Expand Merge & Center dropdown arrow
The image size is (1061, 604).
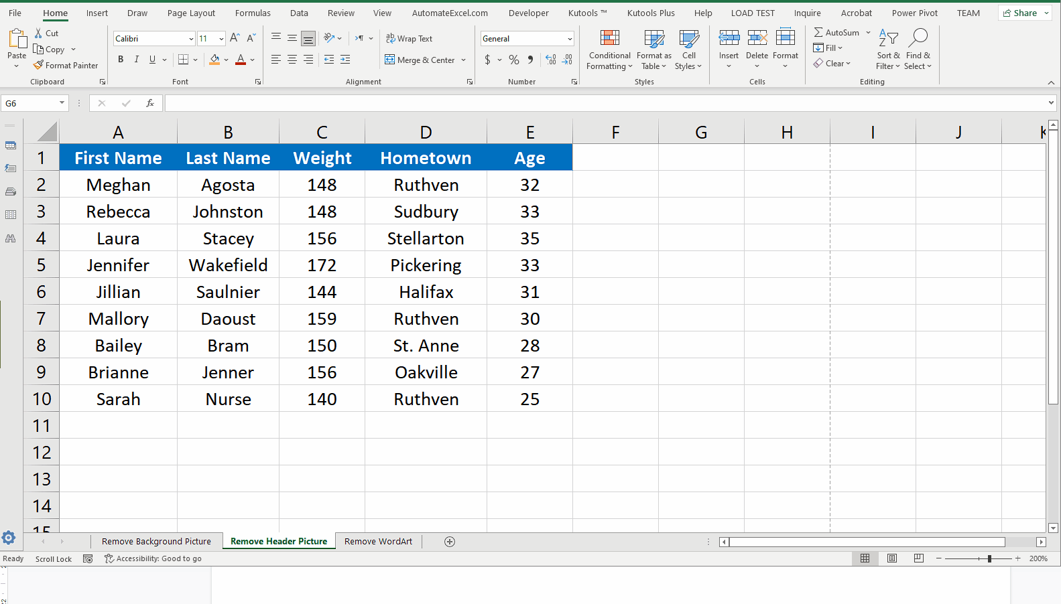[463, 60]
